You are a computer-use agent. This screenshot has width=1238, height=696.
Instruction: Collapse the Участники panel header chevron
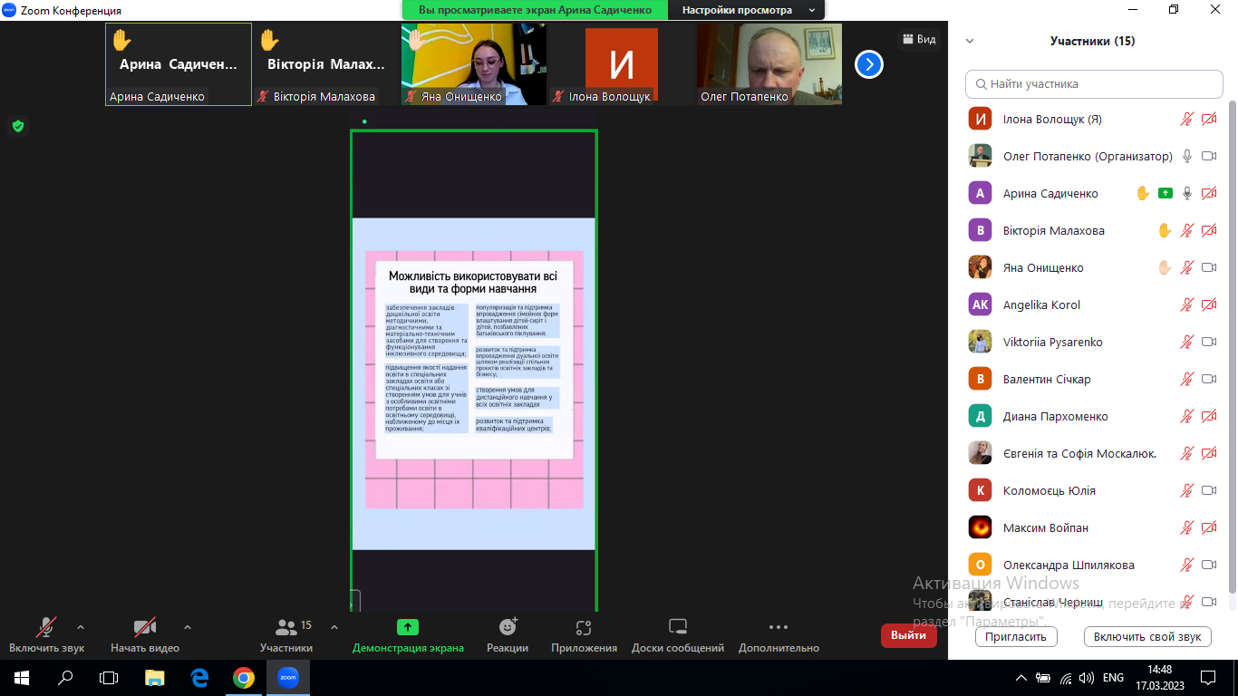click(970, 41)
